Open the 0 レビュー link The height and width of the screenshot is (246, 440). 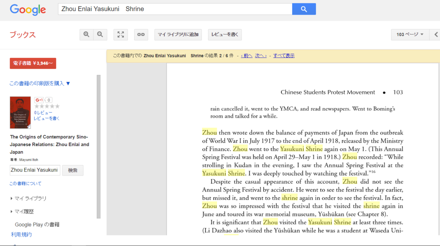(43, 113)
